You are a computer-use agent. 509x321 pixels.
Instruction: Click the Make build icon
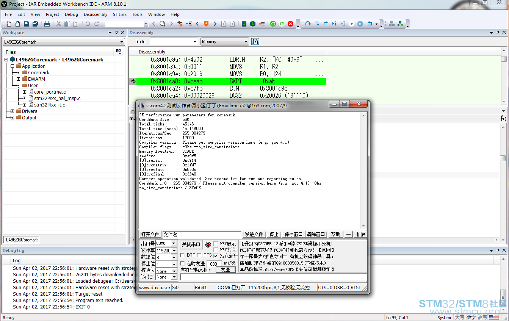pos(253,24)
